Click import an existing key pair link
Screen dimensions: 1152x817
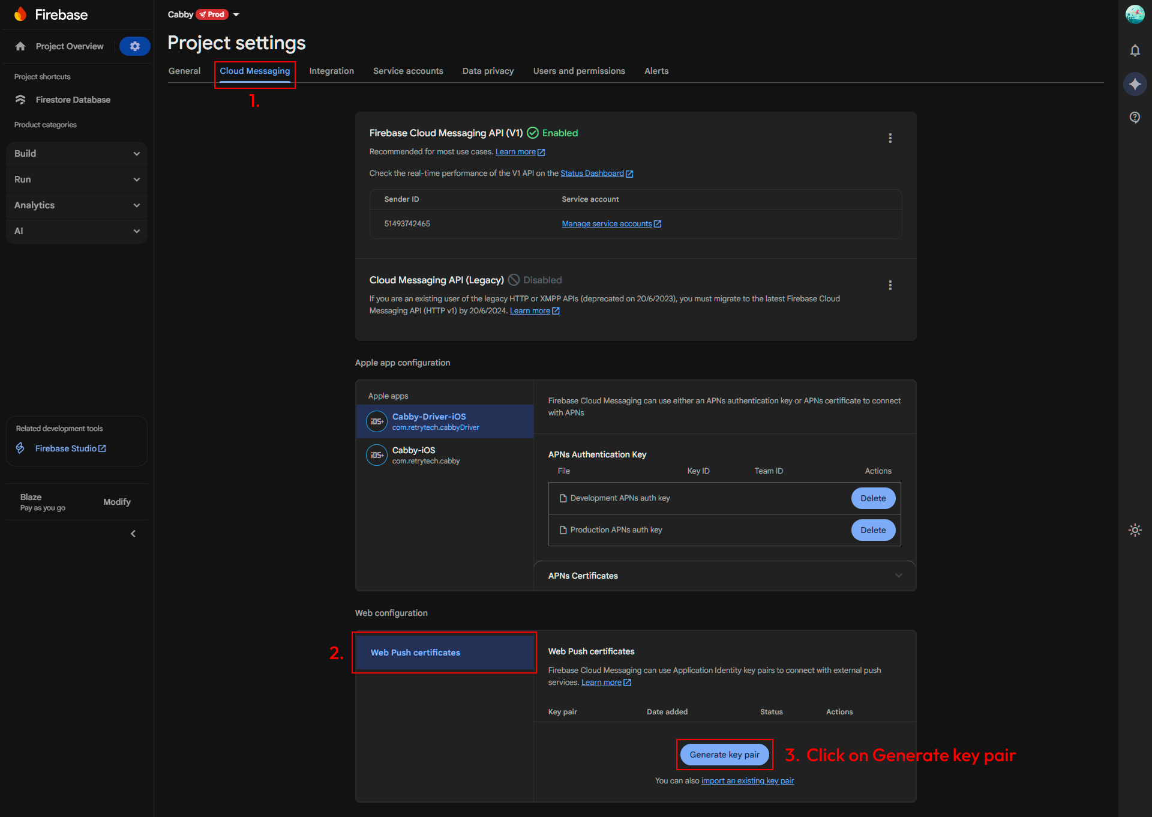tap(747, 780)
